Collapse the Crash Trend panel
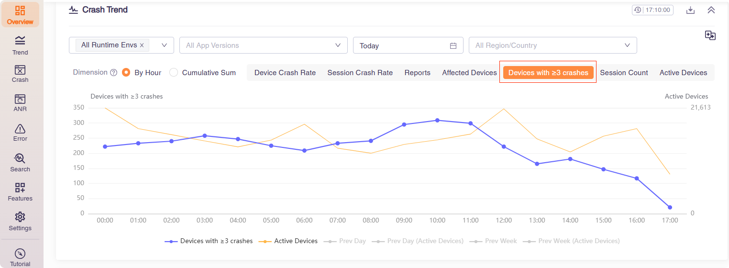 (711, 10)
